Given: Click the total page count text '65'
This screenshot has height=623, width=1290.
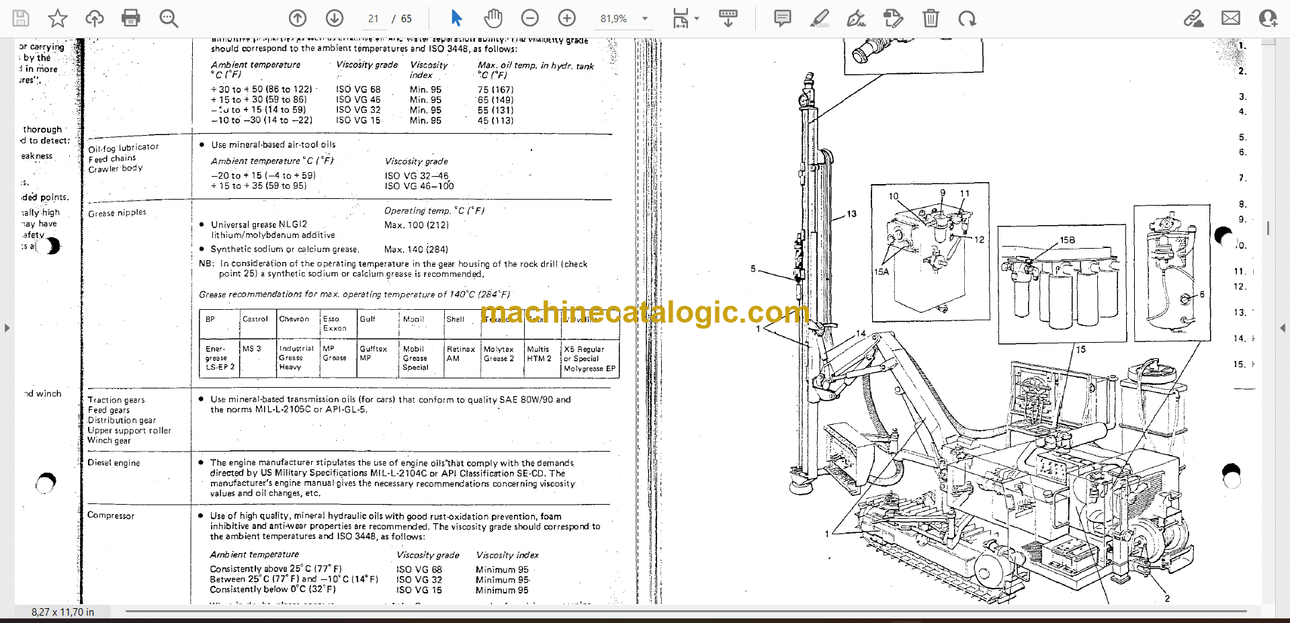Looking at the screenshot, I should (406, 19).
